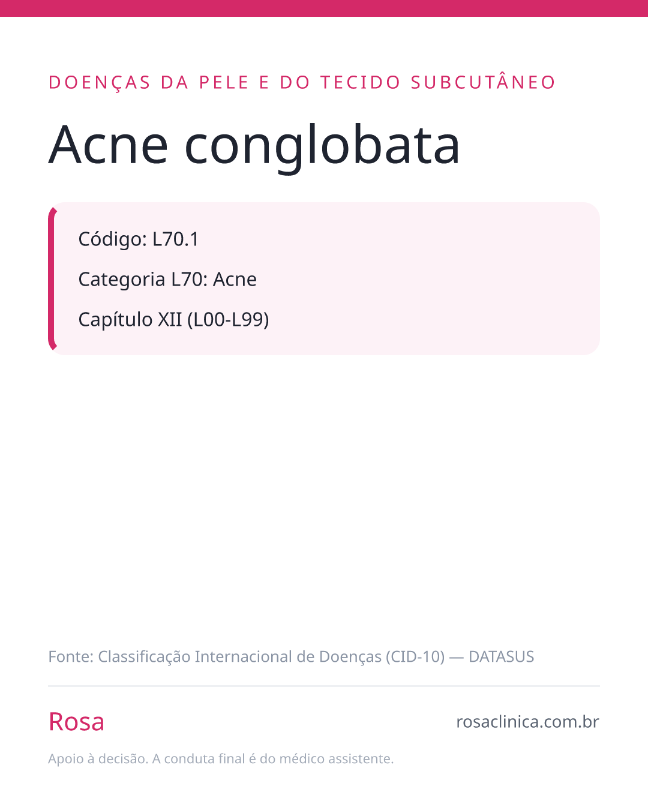The image size is (648, 810).
Task: Click the (L00-L99) chapter range
Action: [x=228, y=319]
